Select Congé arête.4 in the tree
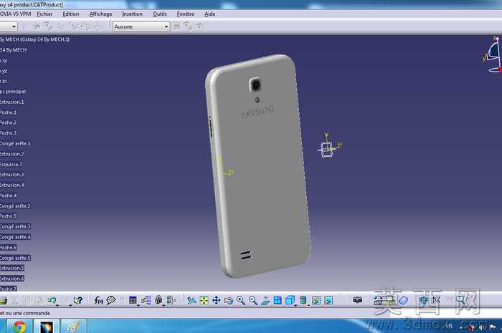This screenshot has width=502, height=333. click(x=15, y=237)
